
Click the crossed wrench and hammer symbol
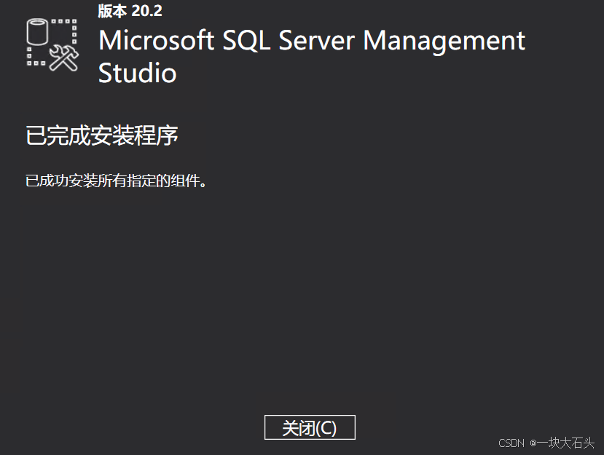pos(64,58)
